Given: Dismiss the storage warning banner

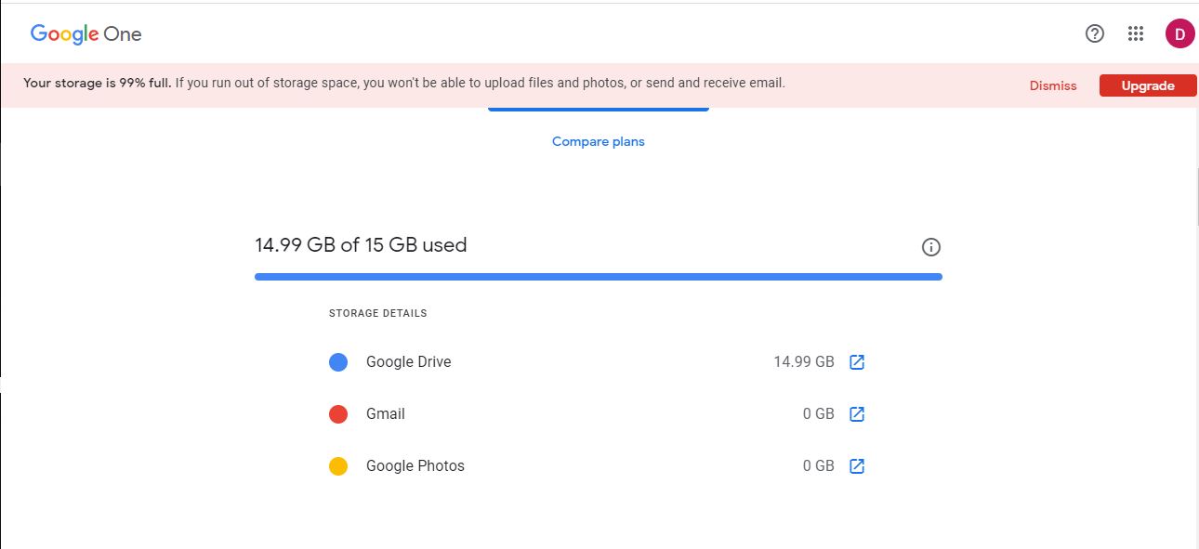Looking at the screenshot, I should pyautogui.click(x=1052, y=85).
